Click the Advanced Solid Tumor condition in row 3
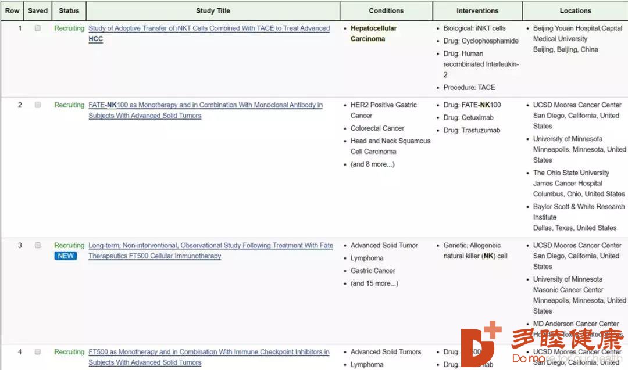The image size is (628, 370). (384, 245)
